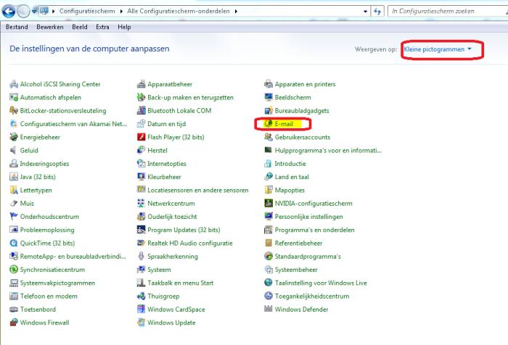Click the Configuratiescherm breadcrumb segment
This screenshot has width=508, height=345.
coord(87,12)
